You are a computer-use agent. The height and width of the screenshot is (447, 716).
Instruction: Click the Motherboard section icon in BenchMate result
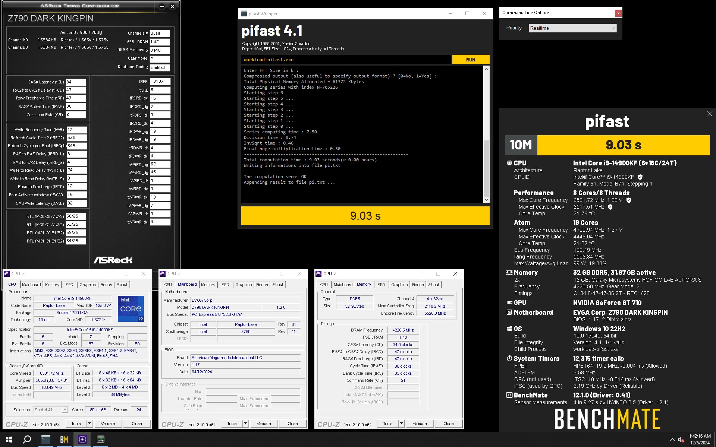tap(509, 313)
